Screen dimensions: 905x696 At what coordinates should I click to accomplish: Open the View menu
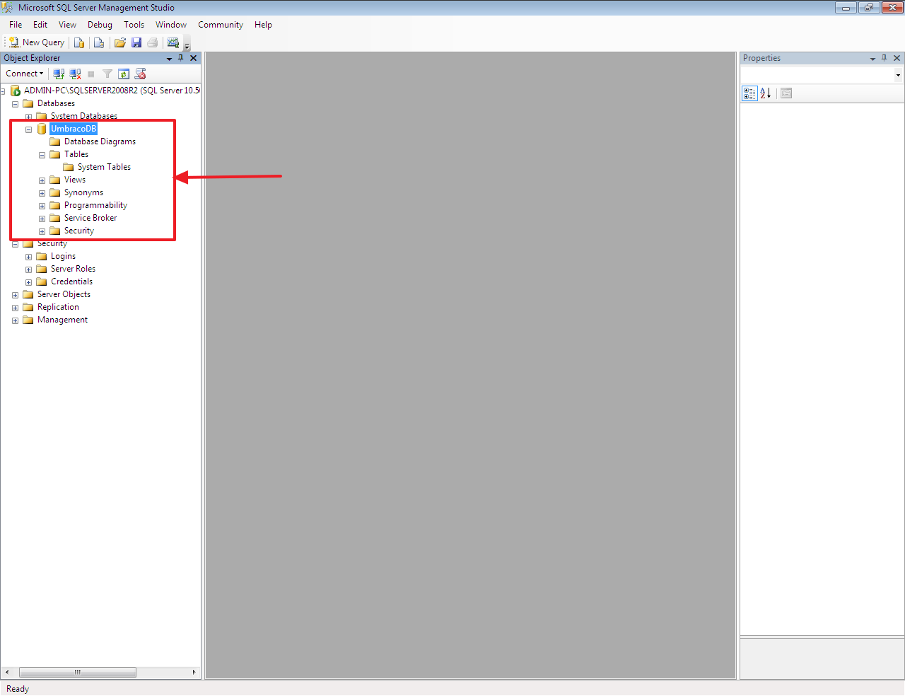[67, 25]
